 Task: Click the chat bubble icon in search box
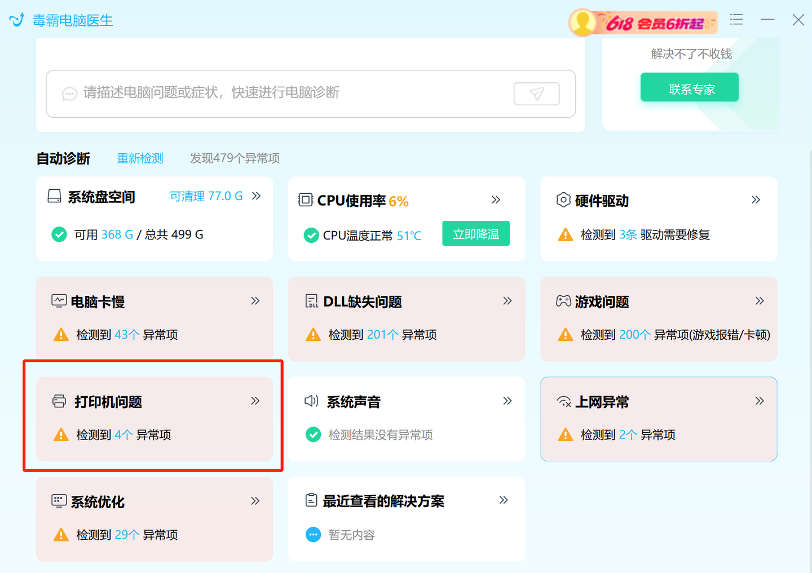69,94
